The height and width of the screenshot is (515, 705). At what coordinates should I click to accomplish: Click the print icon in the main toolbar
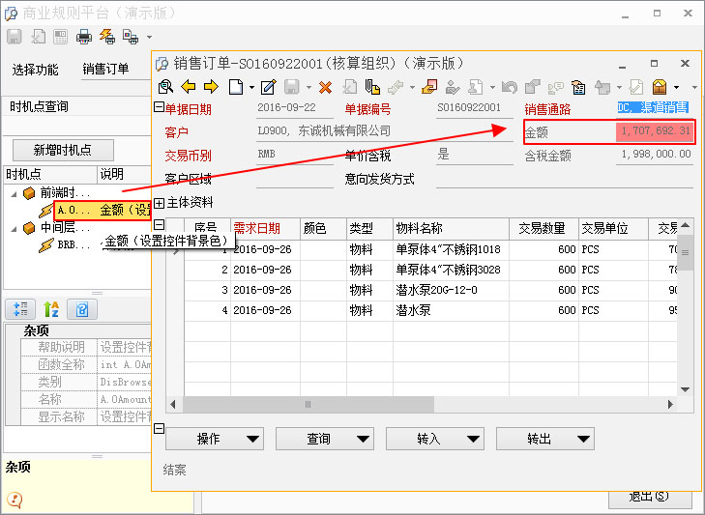84,37
